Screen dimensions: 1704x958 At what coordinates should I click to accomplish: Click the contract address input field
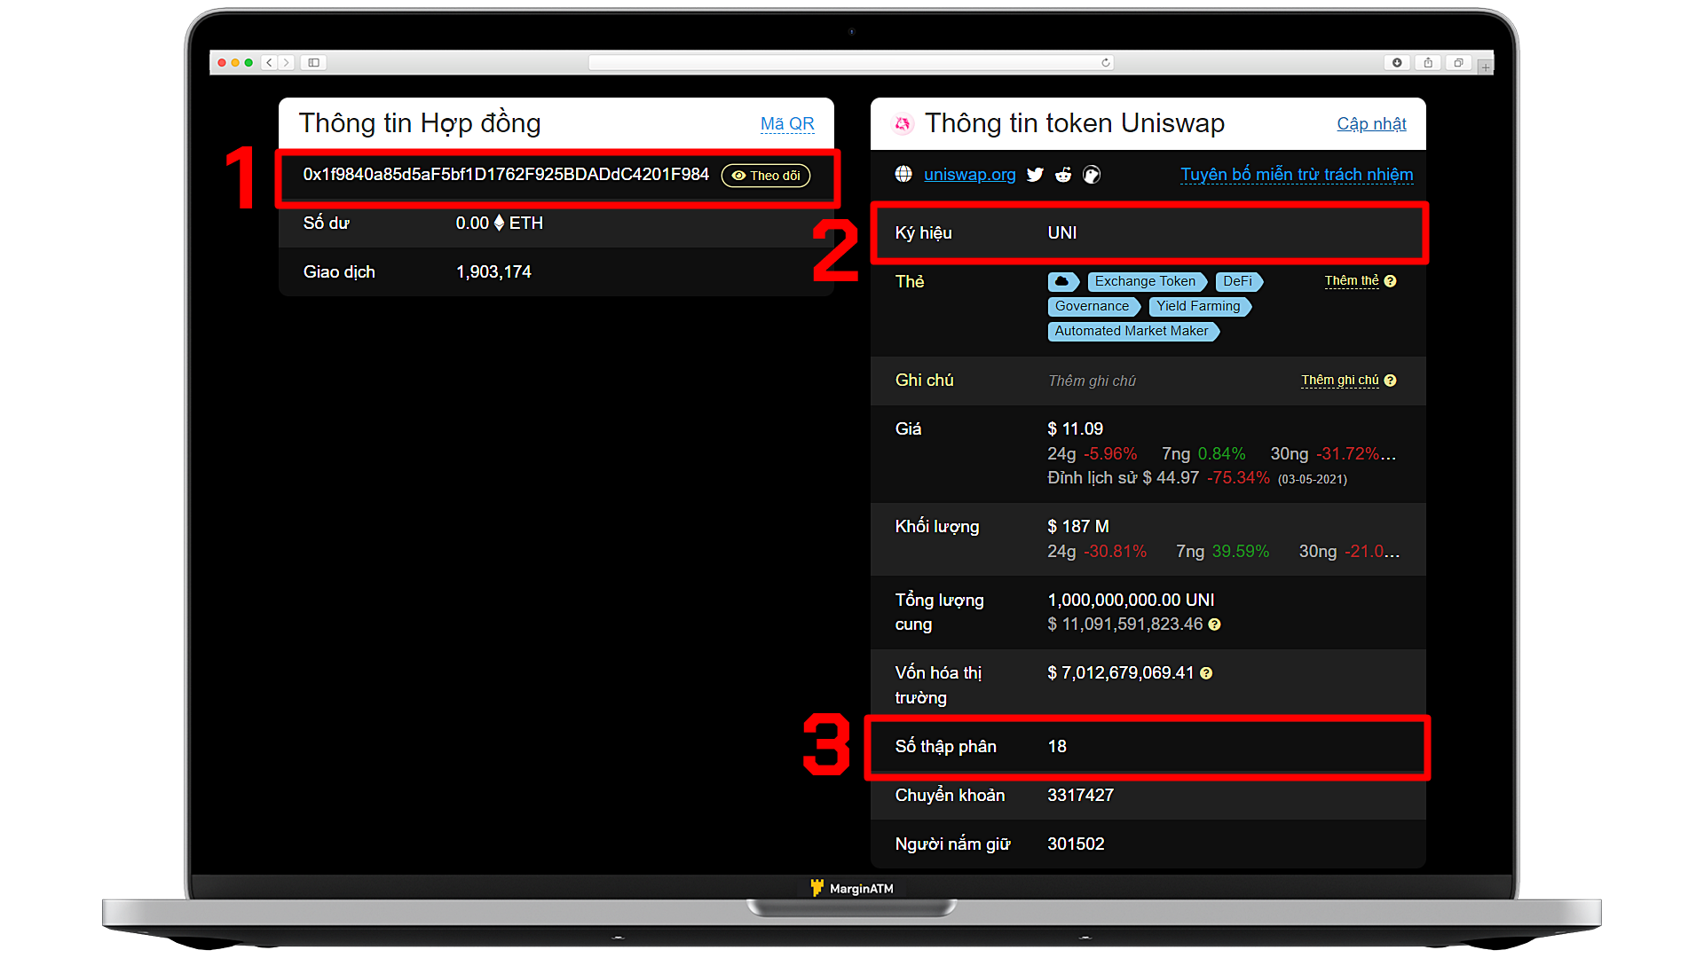tap(507, 174)
